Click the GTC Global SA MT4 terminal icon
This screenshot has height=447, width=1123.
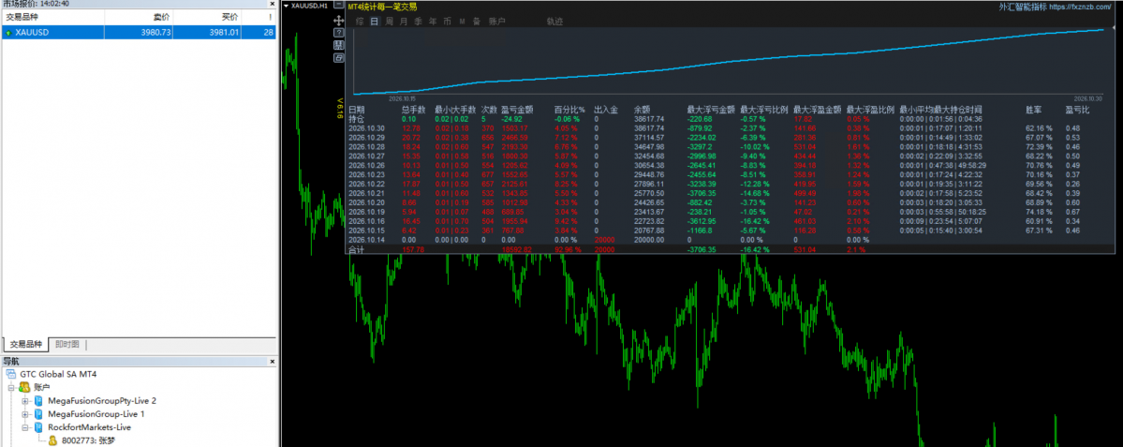point(10,375)
